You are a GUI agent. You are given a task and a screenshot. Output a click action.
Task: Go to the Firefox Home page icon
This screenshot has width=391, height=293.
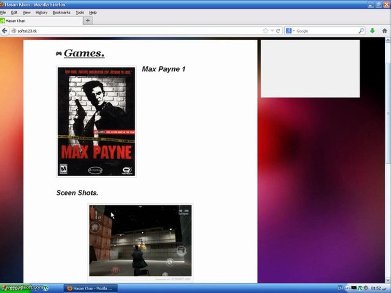click(x=384, y=31)
